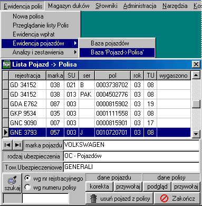Image resolution: width=202 pixels, height=206 pixels.
Task: Click policy number 0010720701
Action: (112, 133)
